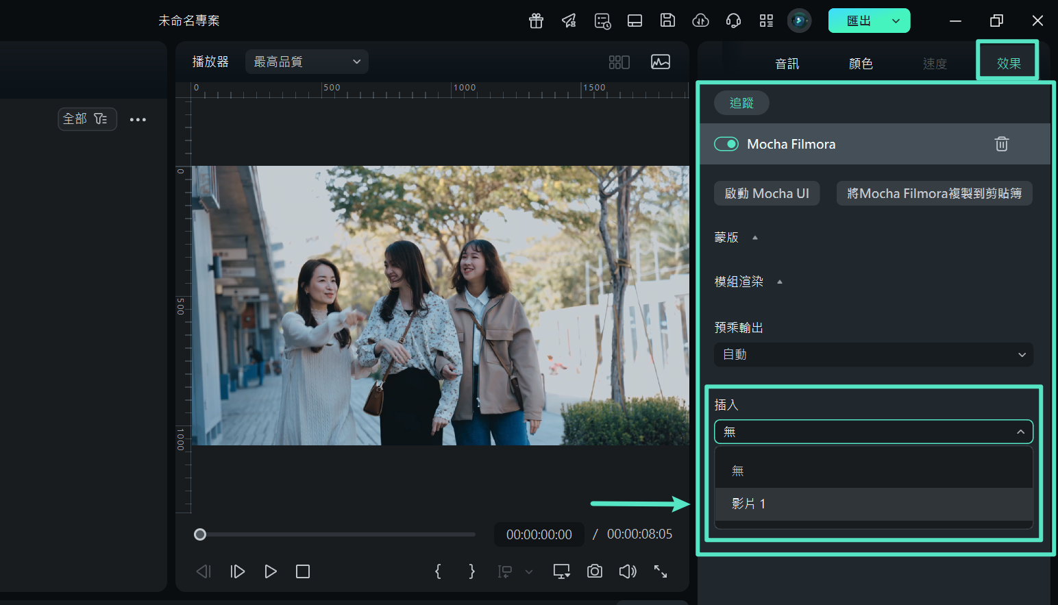This screenshot has height=605, width=1058.
Task: Open the task list with clock icon
Action: pos(602,21)
